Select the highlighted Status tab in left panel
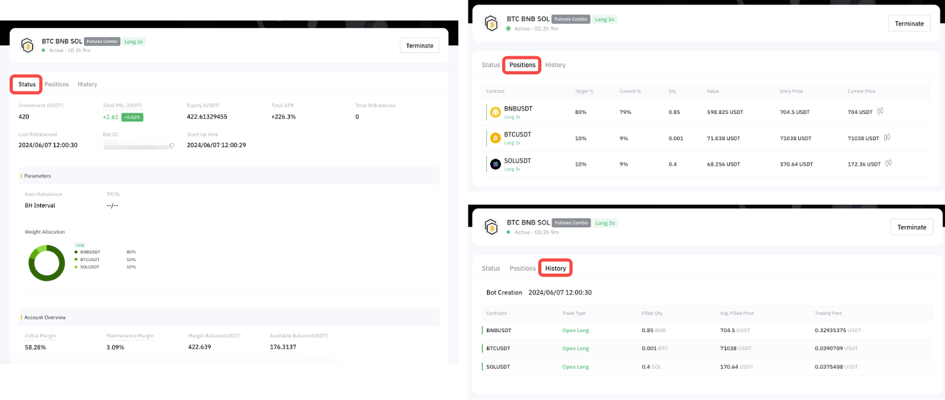 [27, 84]
